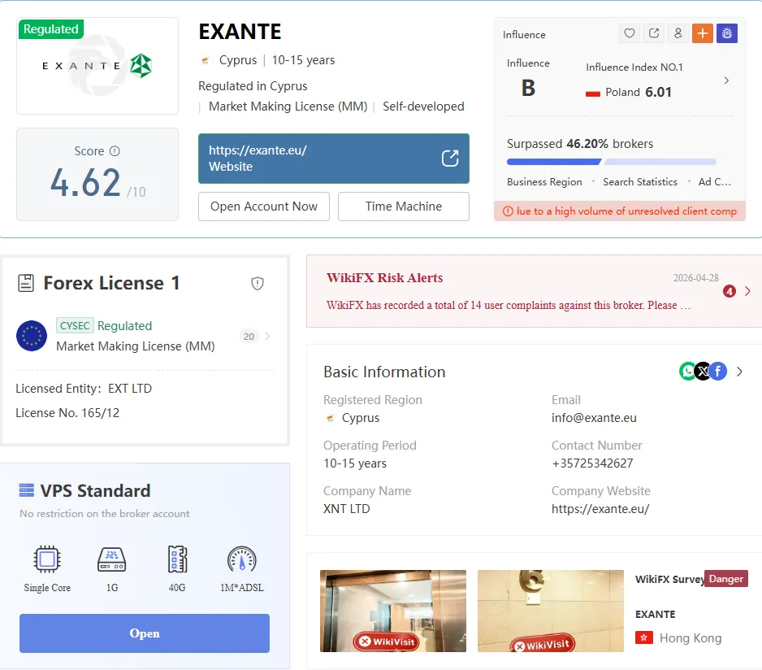Expand Basic Information social links chevron
The height and width of the screenshot is (670, 762).
(x=739, y=372)
